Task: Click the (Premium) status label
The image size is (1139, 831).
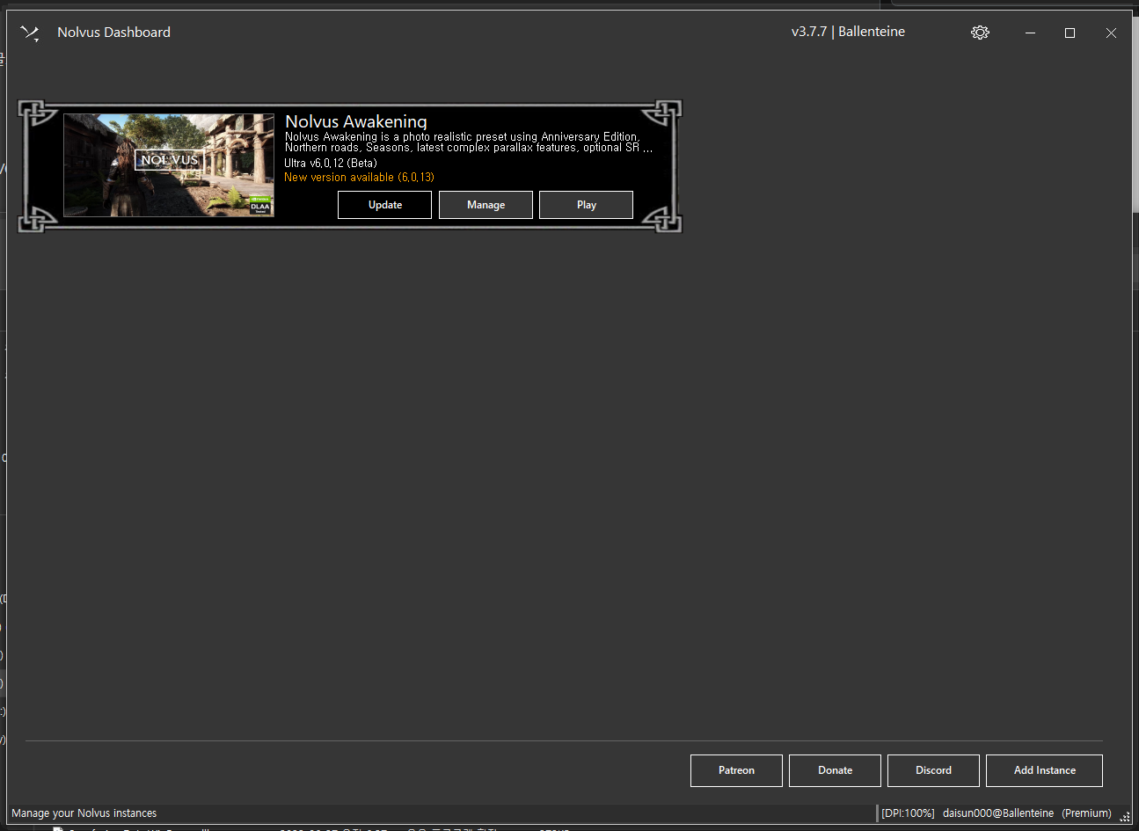Action: click(x=1086, y=813)
